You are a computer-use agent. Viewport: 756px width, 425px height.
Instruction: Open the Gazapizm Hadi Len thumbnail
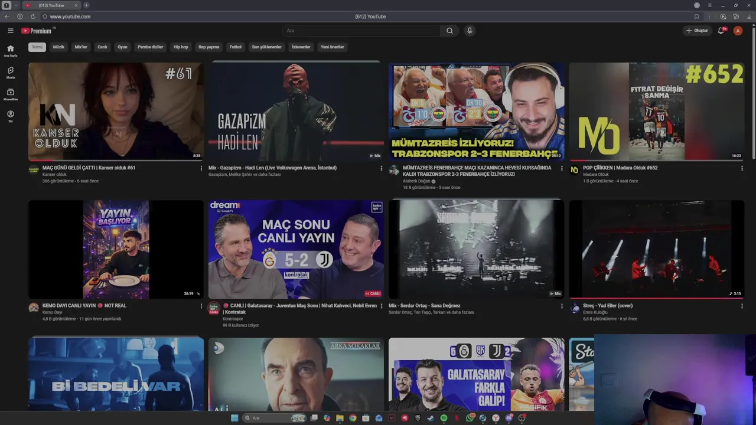[x=296, y=112]
